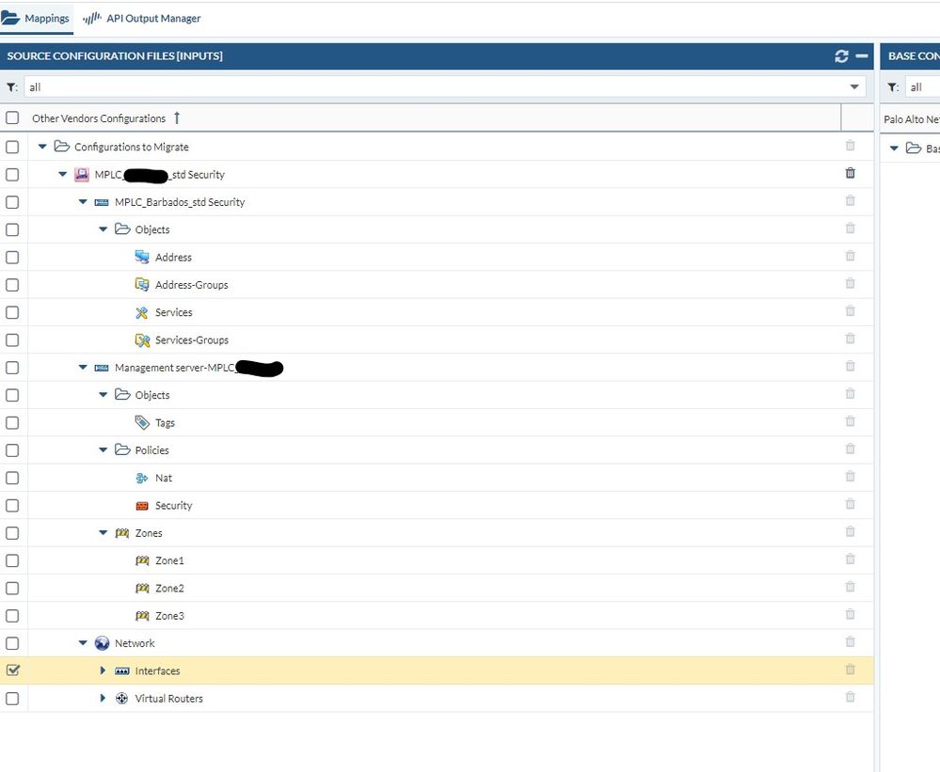
Task: Click the sort arrow next to Other Vendors Configurations
Action: pyautogui.click(x=177, y=118)
